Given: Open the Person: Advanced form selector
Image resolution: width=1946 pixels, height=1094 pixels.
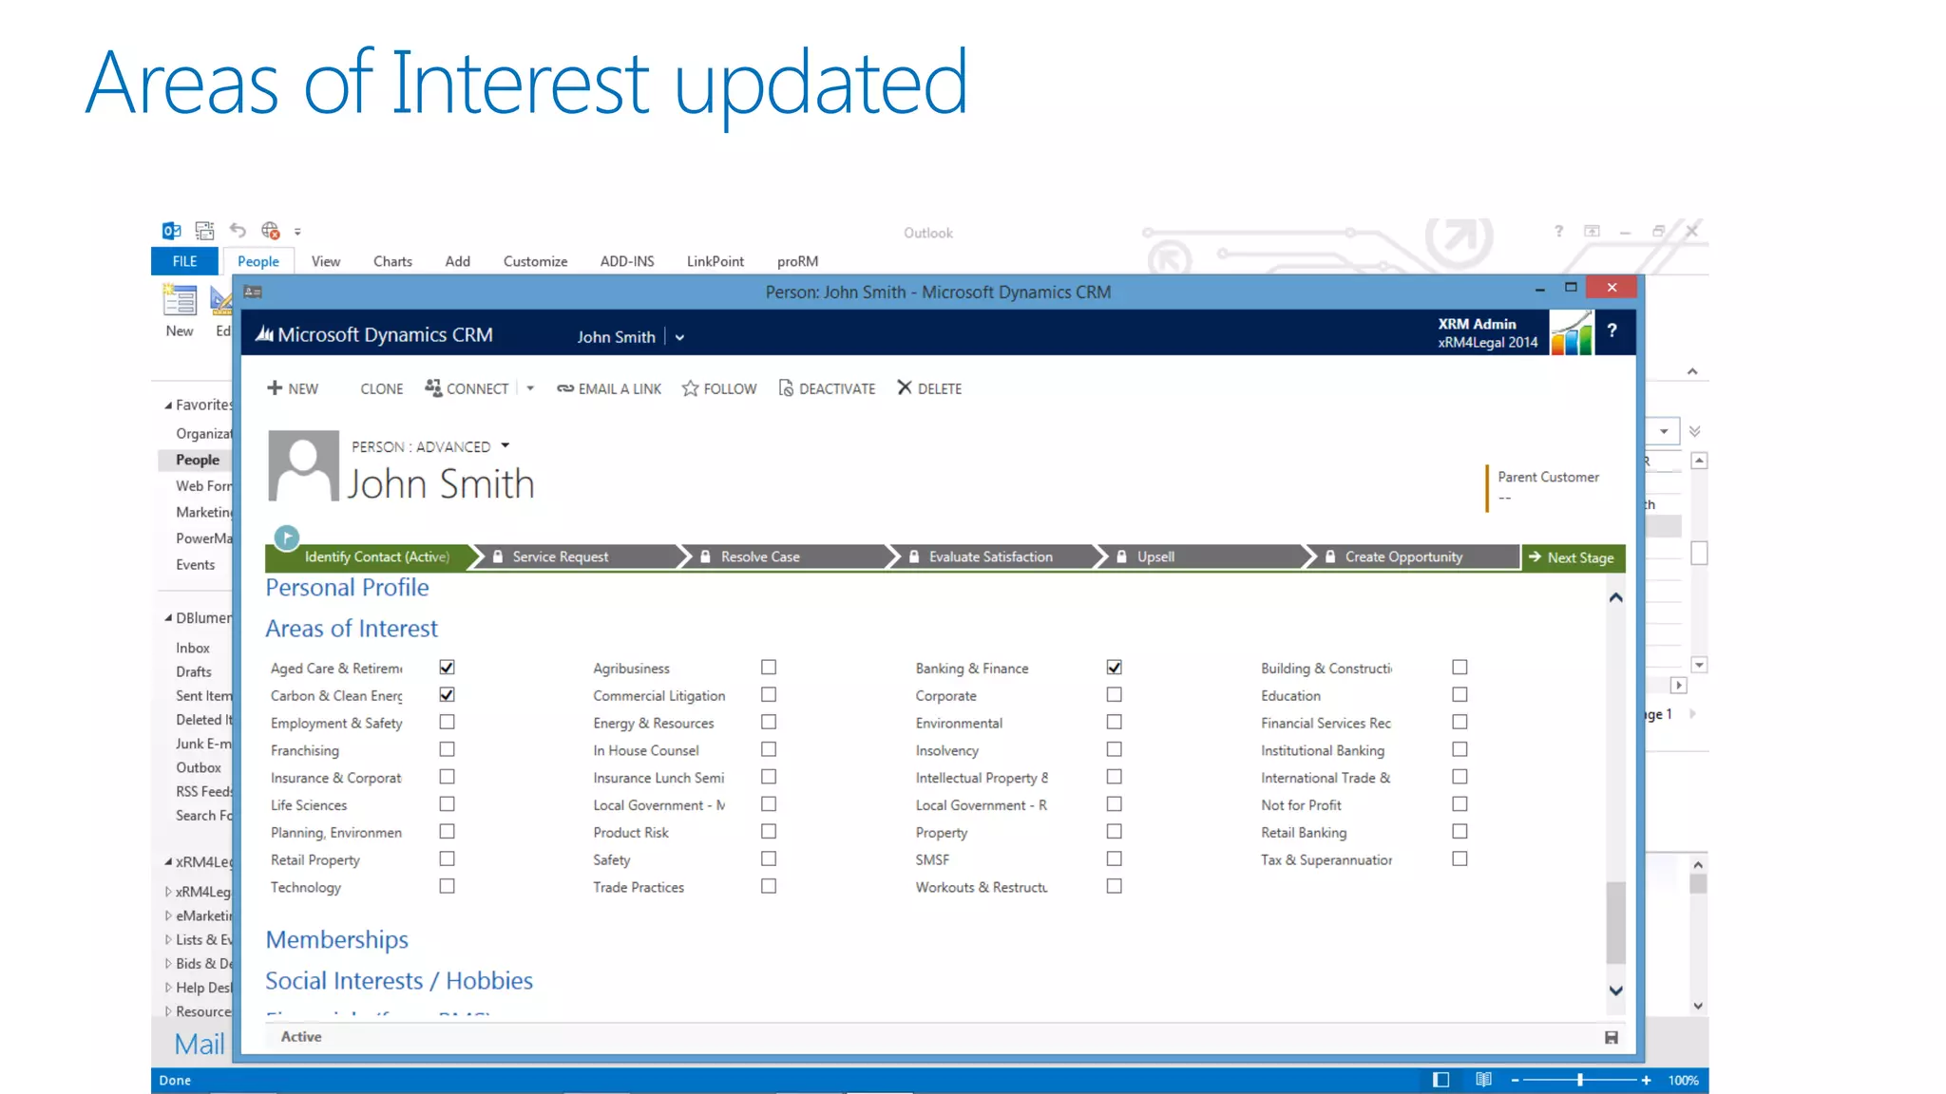Looking at the screenshot, I should tap(506, 445).
